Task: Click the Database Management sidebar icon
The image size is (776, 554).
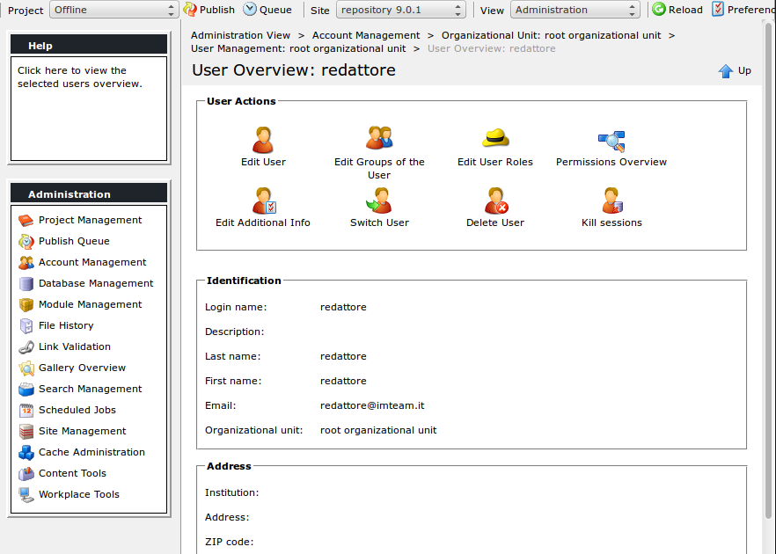Action: (26, 284)
